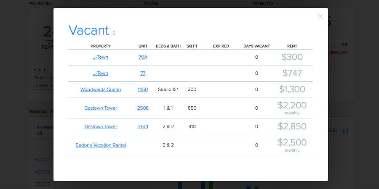Open the calendar icon behind the dialog
Image resolution: width=379 pixels, height=189 pixels.
pos(344,131)
